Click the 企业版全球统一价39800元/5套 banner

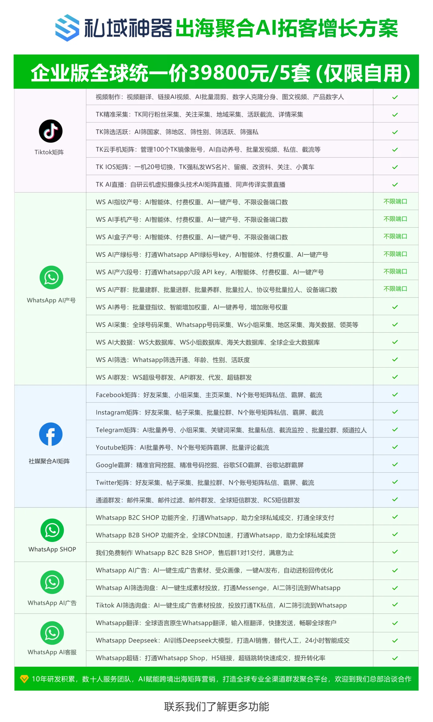216,72
